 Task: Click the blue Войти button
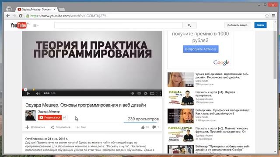(260, 25)
